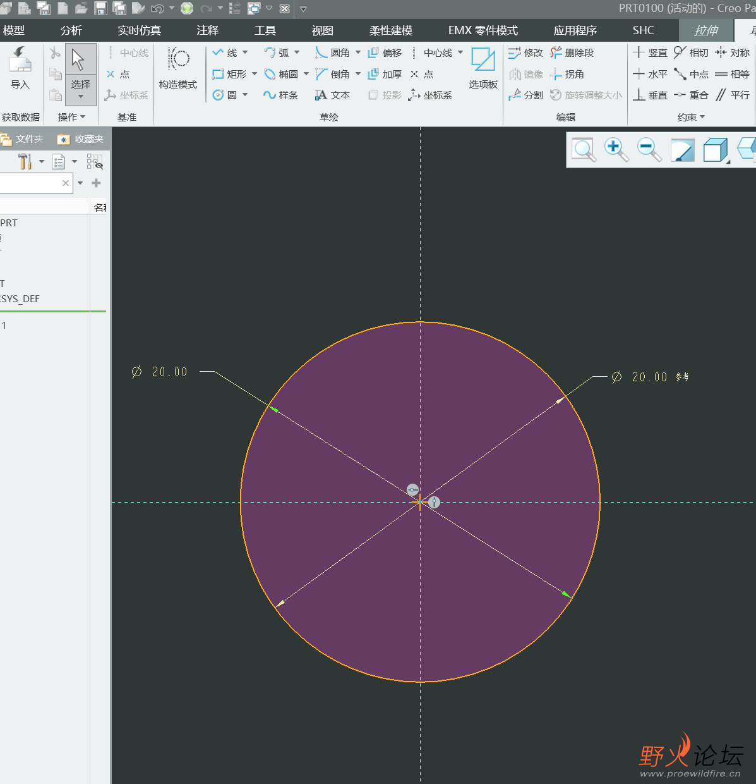
Task: Select the 弧 (Arc) tool
Action: 277,52
